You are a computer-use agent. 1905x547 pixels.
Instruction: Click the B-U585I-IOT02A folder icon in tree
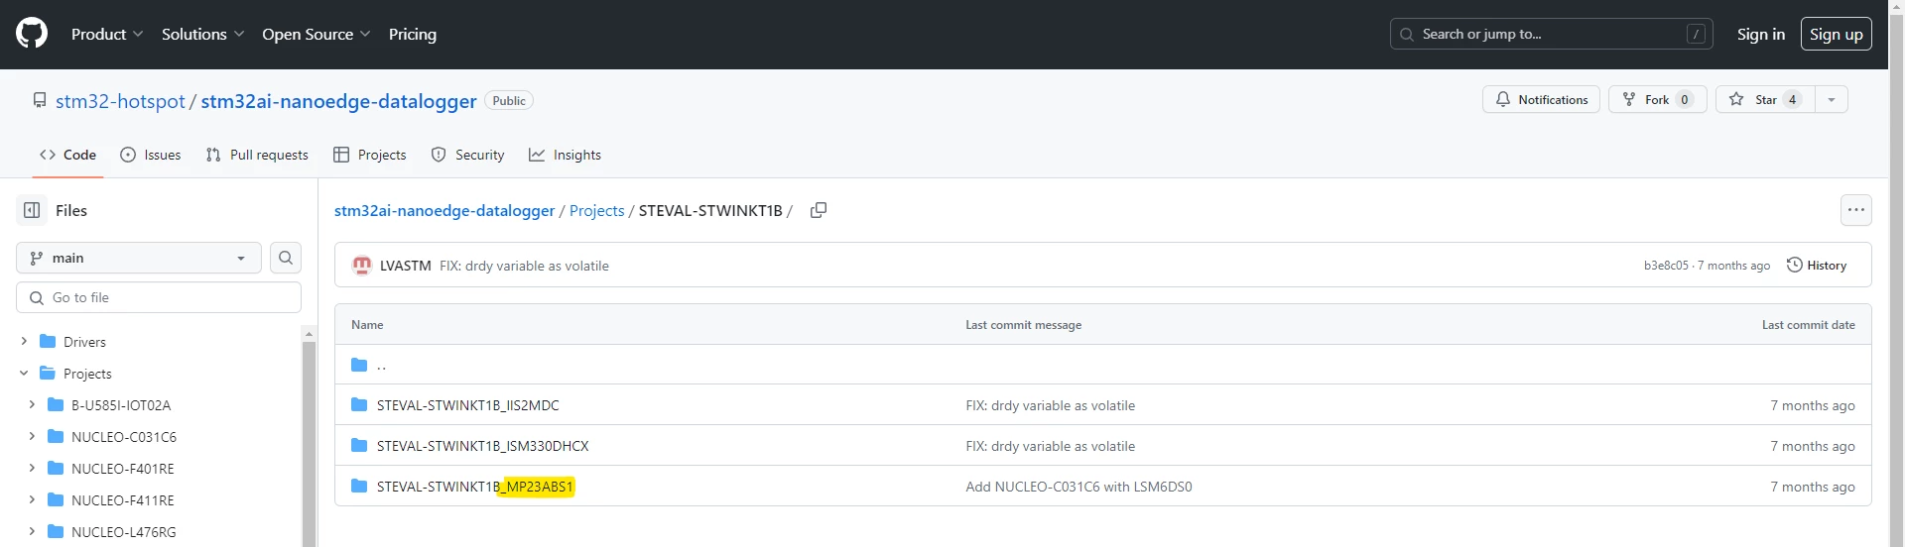tap(56, 405)
